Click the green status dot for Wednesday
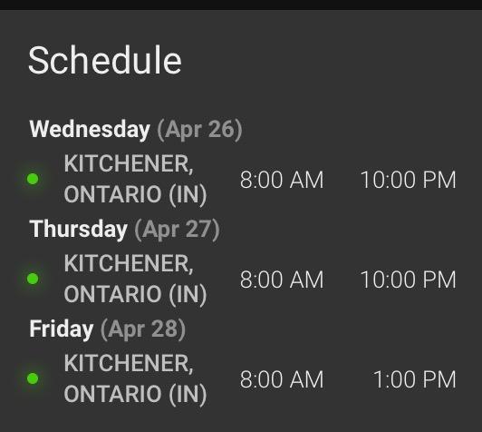Screen dimensions: 482x432 [33, 179]
